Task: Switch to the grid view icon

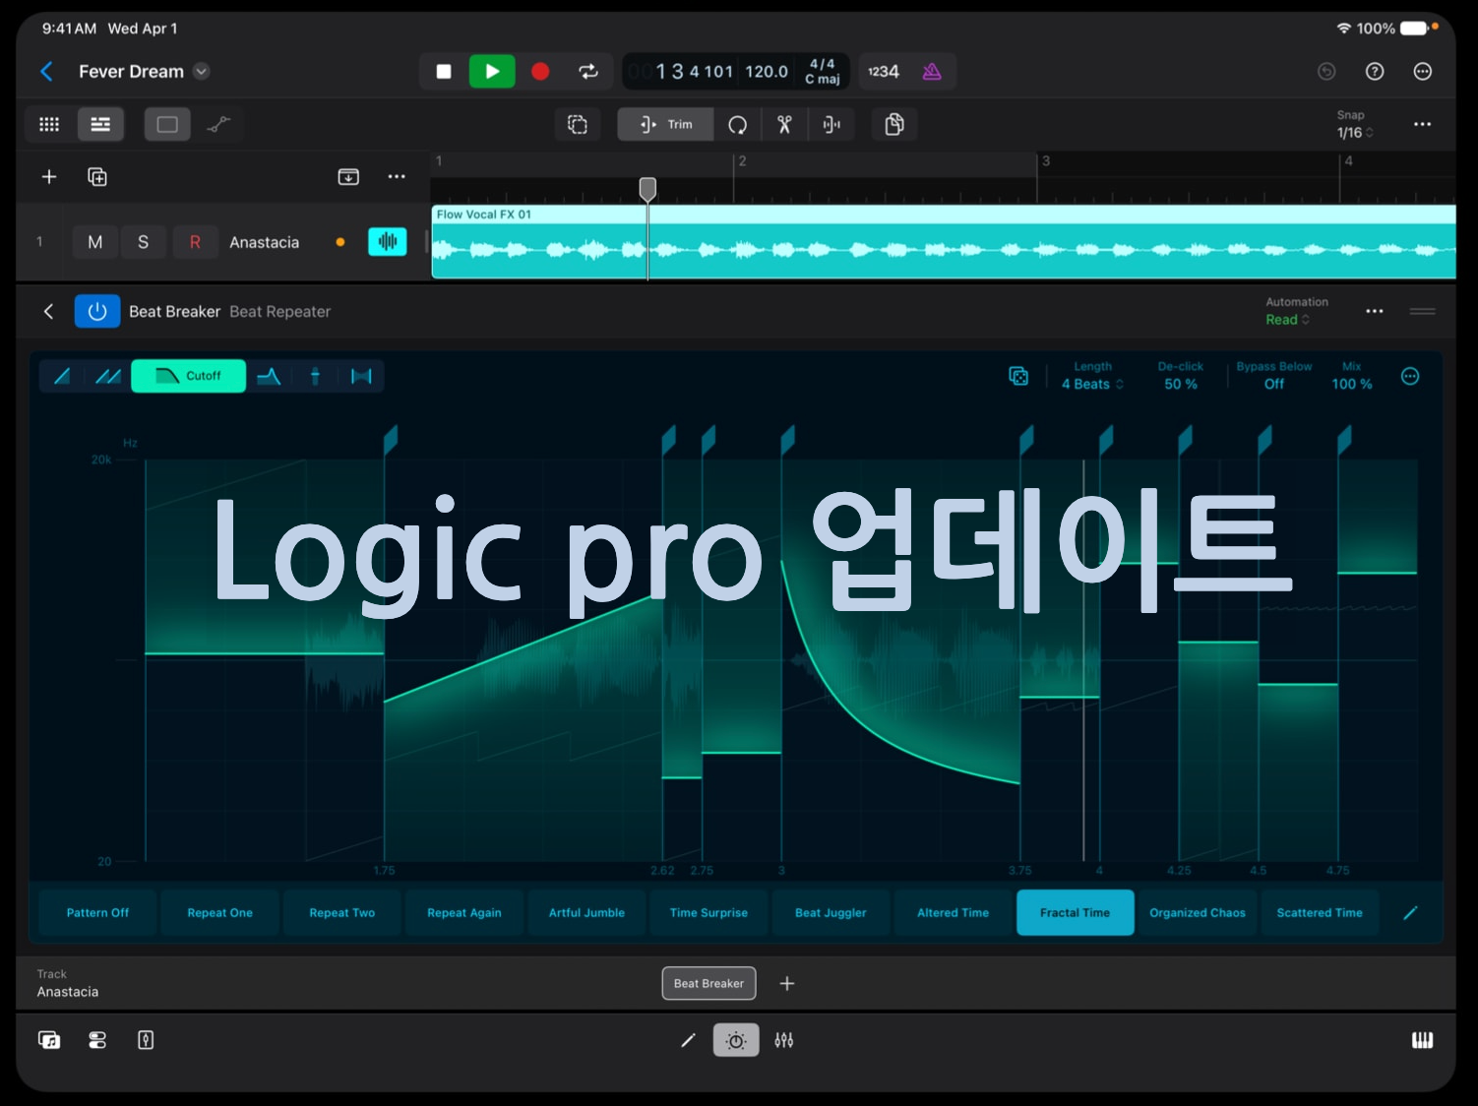Action: [49, 124]
